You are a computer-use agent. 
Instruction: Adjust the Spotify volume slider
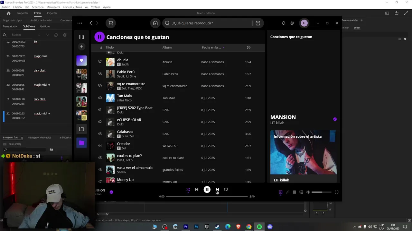(321, 192)
